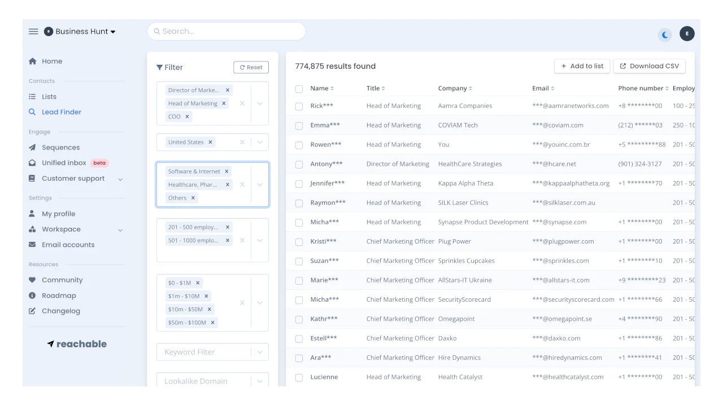Click the My profile person icon

tap(32, 213)
